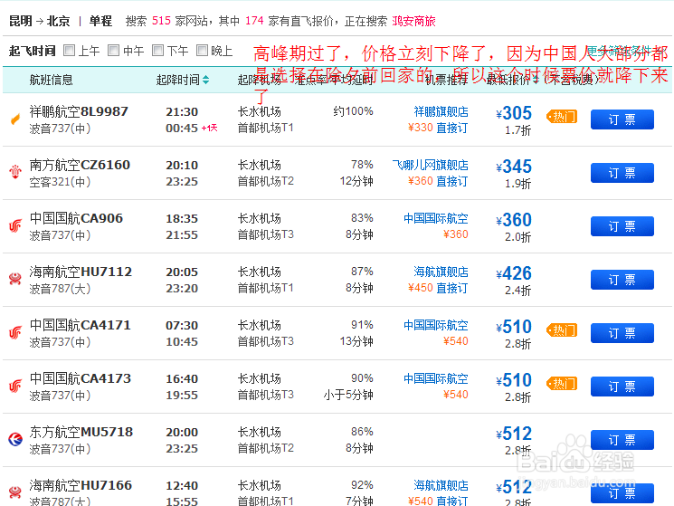674x506 pixels.
Task: Toggle the 上午 departure time checkbox
Action: pos(69,51)
